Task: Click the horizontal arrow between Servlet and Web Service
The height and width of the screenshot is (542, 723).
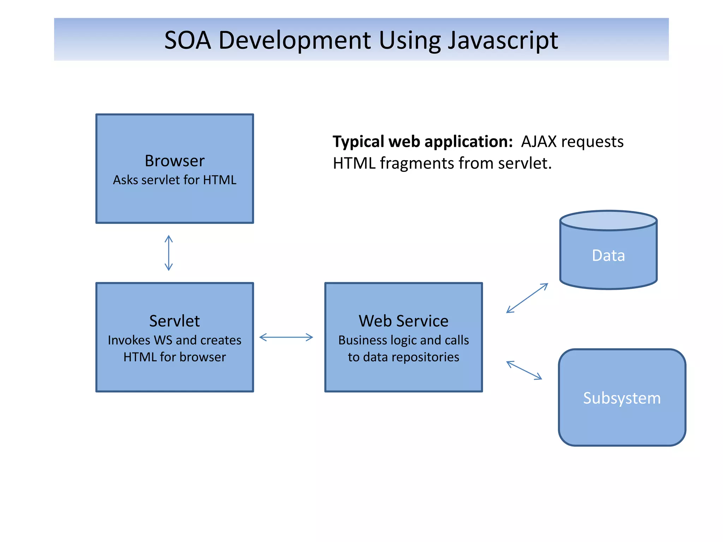Action: 286,337
